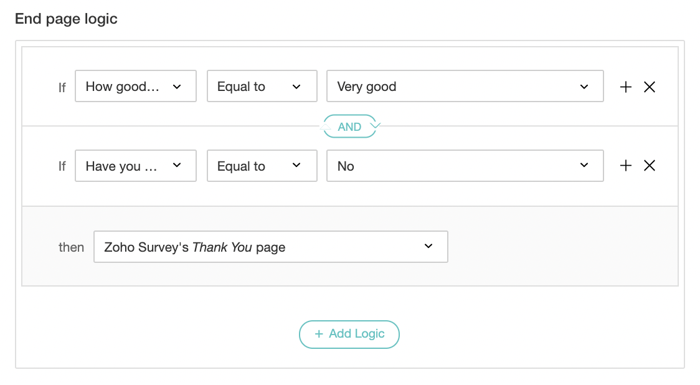The width and height of the screenshot is (700, 385).
Task: Open the "How good…" question dropdown
Action: click(x=135, y=87)
